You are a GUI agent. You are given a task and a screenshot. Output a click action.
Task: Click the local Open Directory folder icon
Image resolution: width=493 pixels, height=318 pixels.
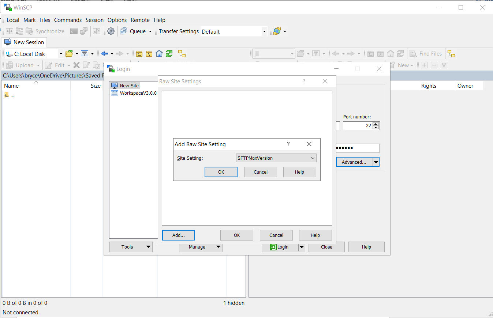(x=69, y=54)
